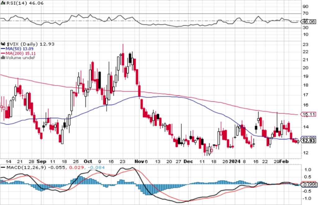Select the MACD(12,26,9) label text
Viewport: 318px width, 205px height.
pyautogui.click(x=26, y=168)
